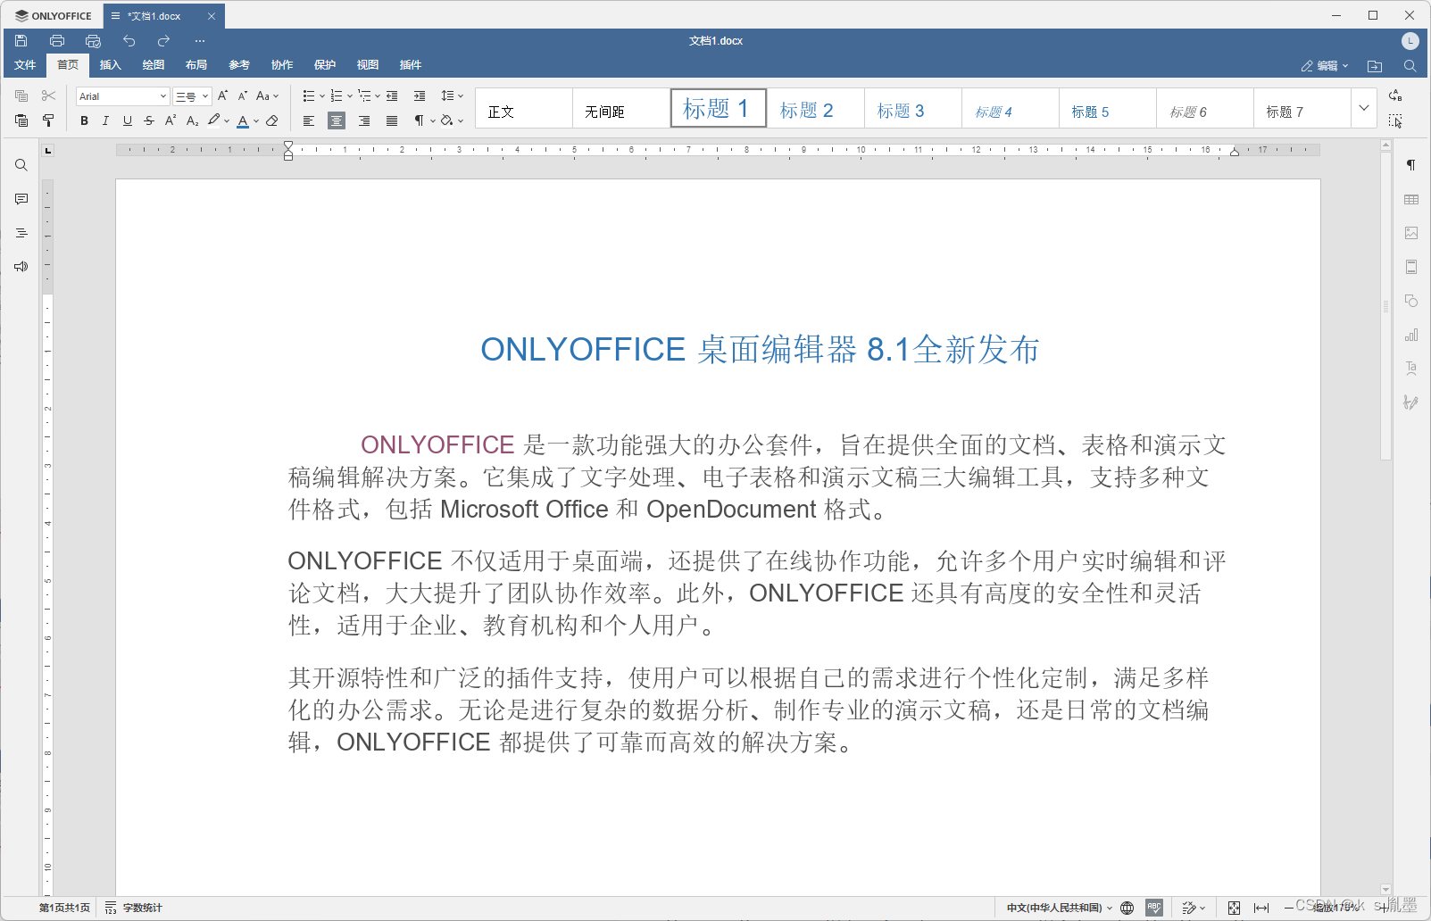Switch to the 参考 tab
The width and height of the screenshot is (1431, 921).
coord(239,65)
